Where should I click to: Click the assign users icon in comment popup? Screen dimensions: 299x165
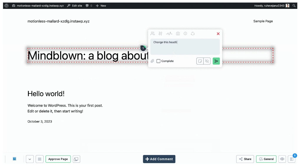click(153, 34)
